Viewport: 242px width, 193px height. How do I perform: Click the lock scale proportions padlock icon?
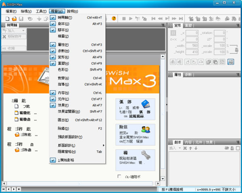tap(237, 50)
